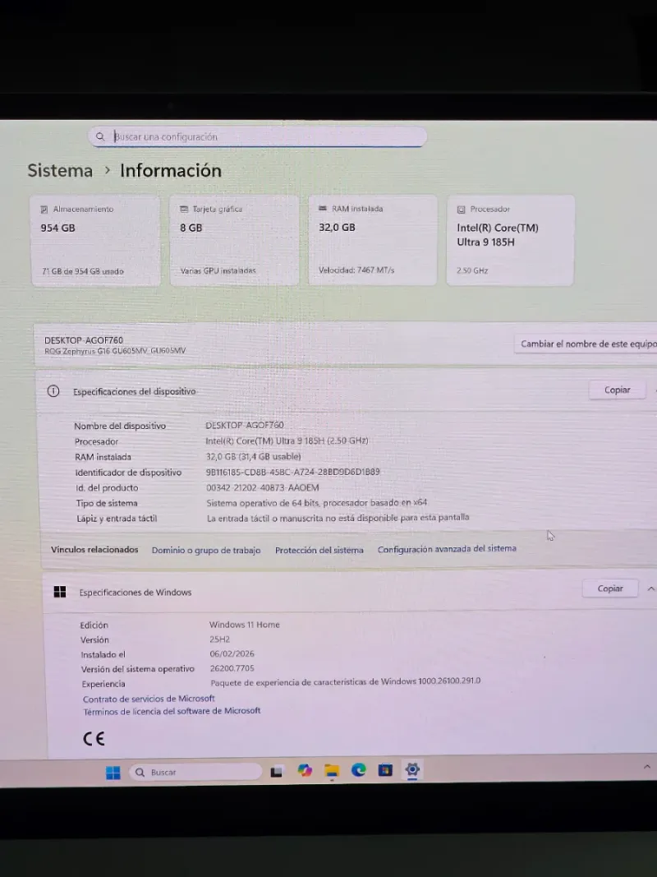657x877 pixels.
Task: Click the Settings gear on the taskbar
Action: (x=412, y=769)
